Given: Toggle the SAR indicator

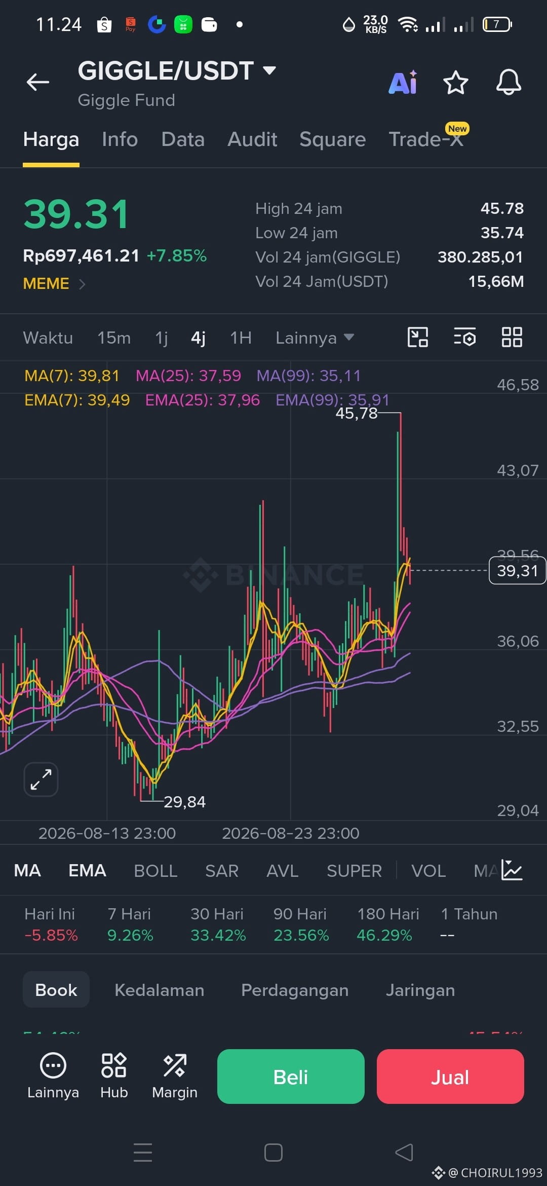Looking at the screenshot, I should [222, 871].
